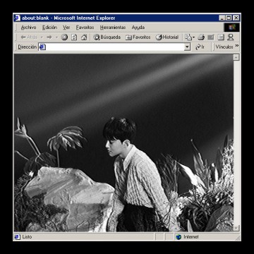
Task: Click the Atrás back button
Action: pos(29,37)
